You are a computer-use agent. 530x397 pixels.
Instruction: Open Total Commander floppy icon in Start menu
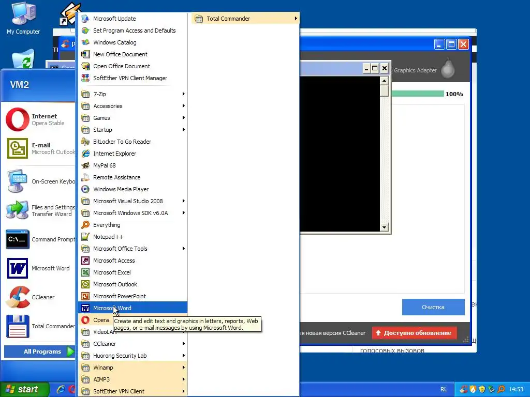click(18, 326)
